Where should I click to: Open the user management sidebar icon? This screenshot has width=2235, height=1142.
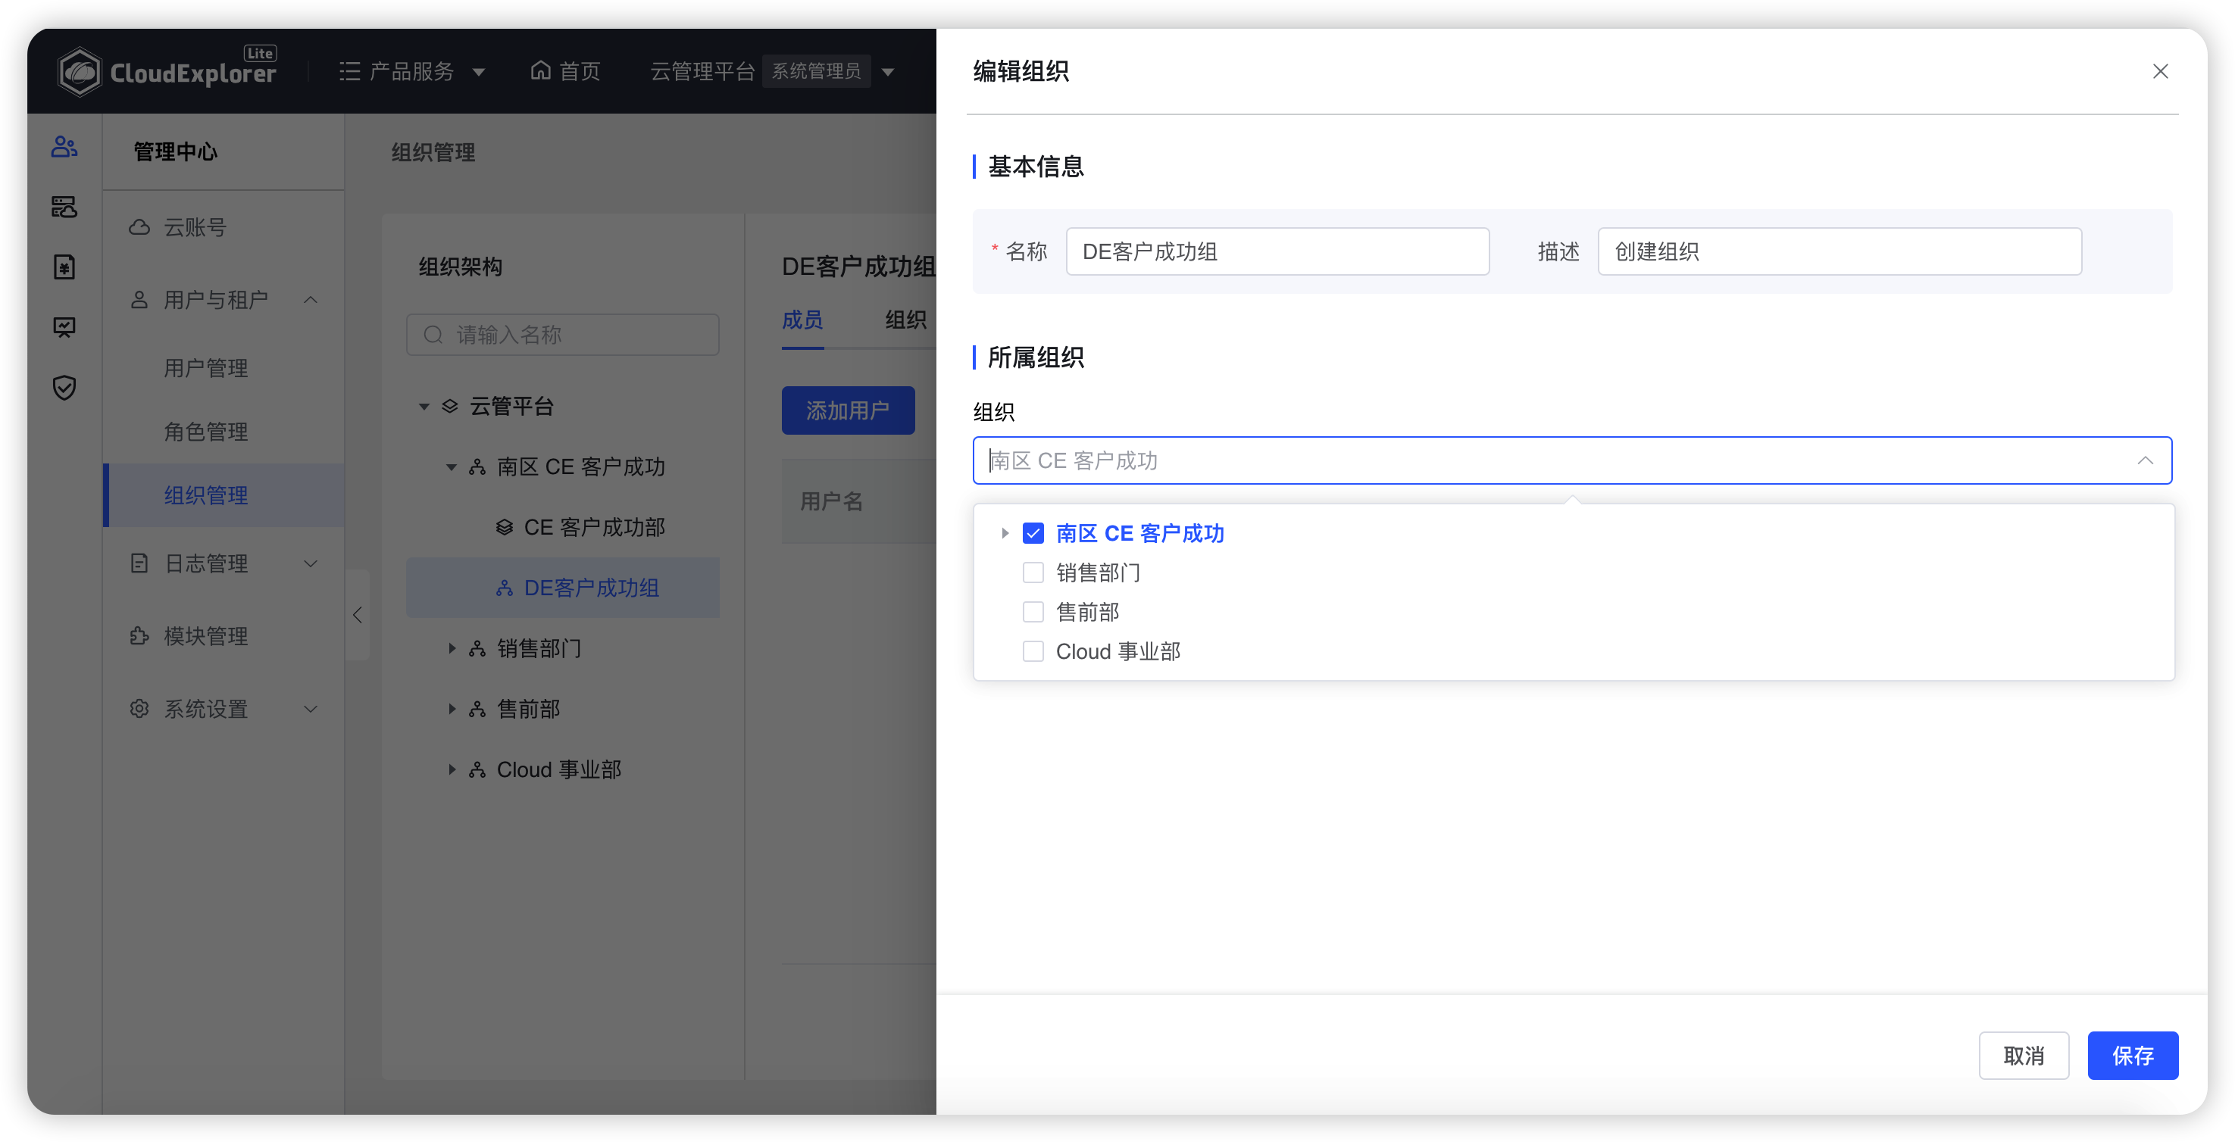pyautogui.click(x=64, y=147)
